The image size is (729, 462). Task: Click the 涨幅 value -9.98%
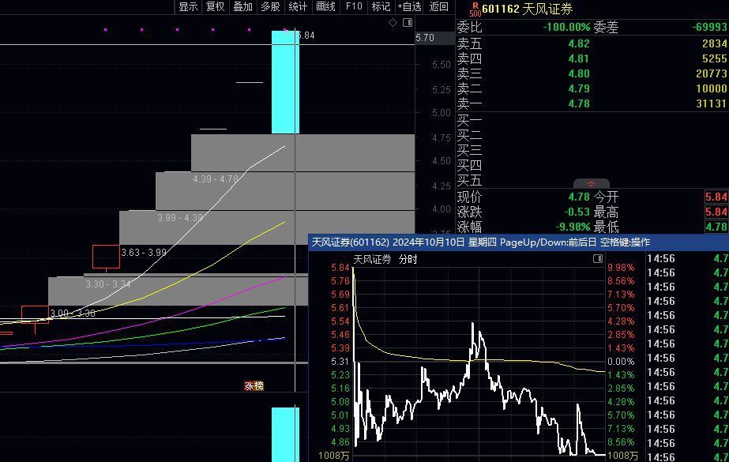click(573, 227)
